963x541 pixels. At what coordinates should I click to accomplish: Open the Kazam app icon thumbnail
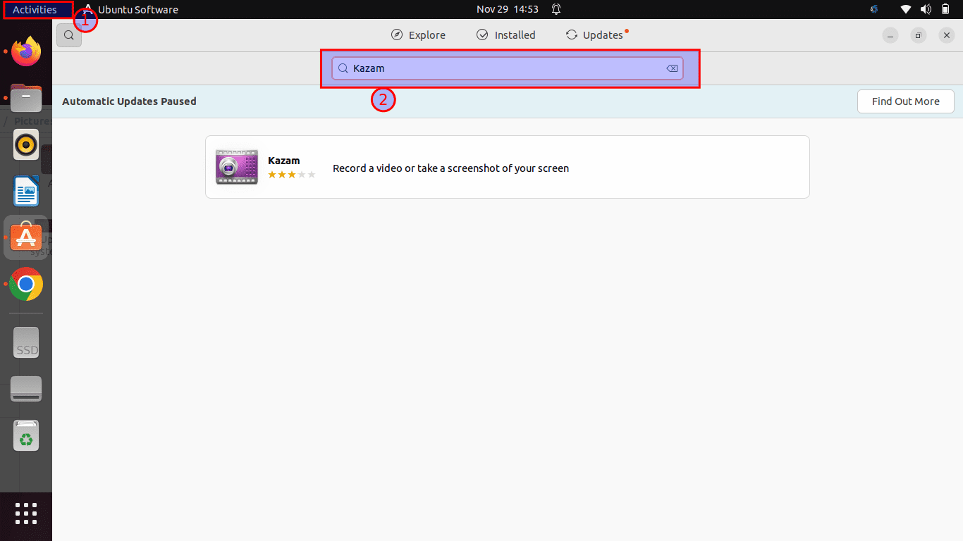coord(237,167)
